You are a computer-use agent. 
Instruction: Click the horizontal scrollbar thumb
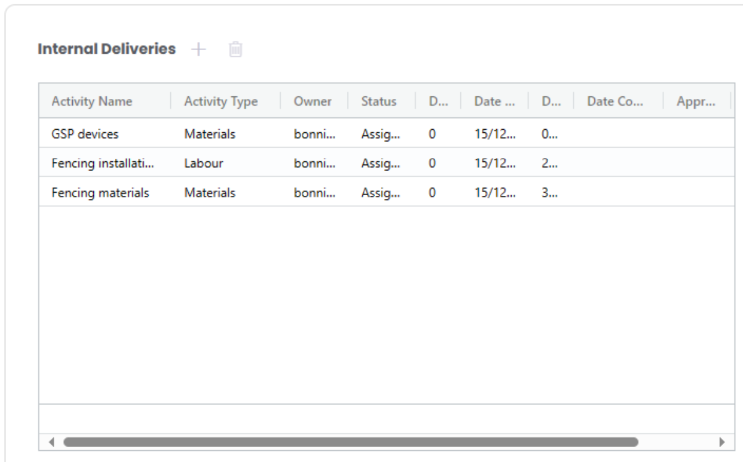(x=351, y=442)
